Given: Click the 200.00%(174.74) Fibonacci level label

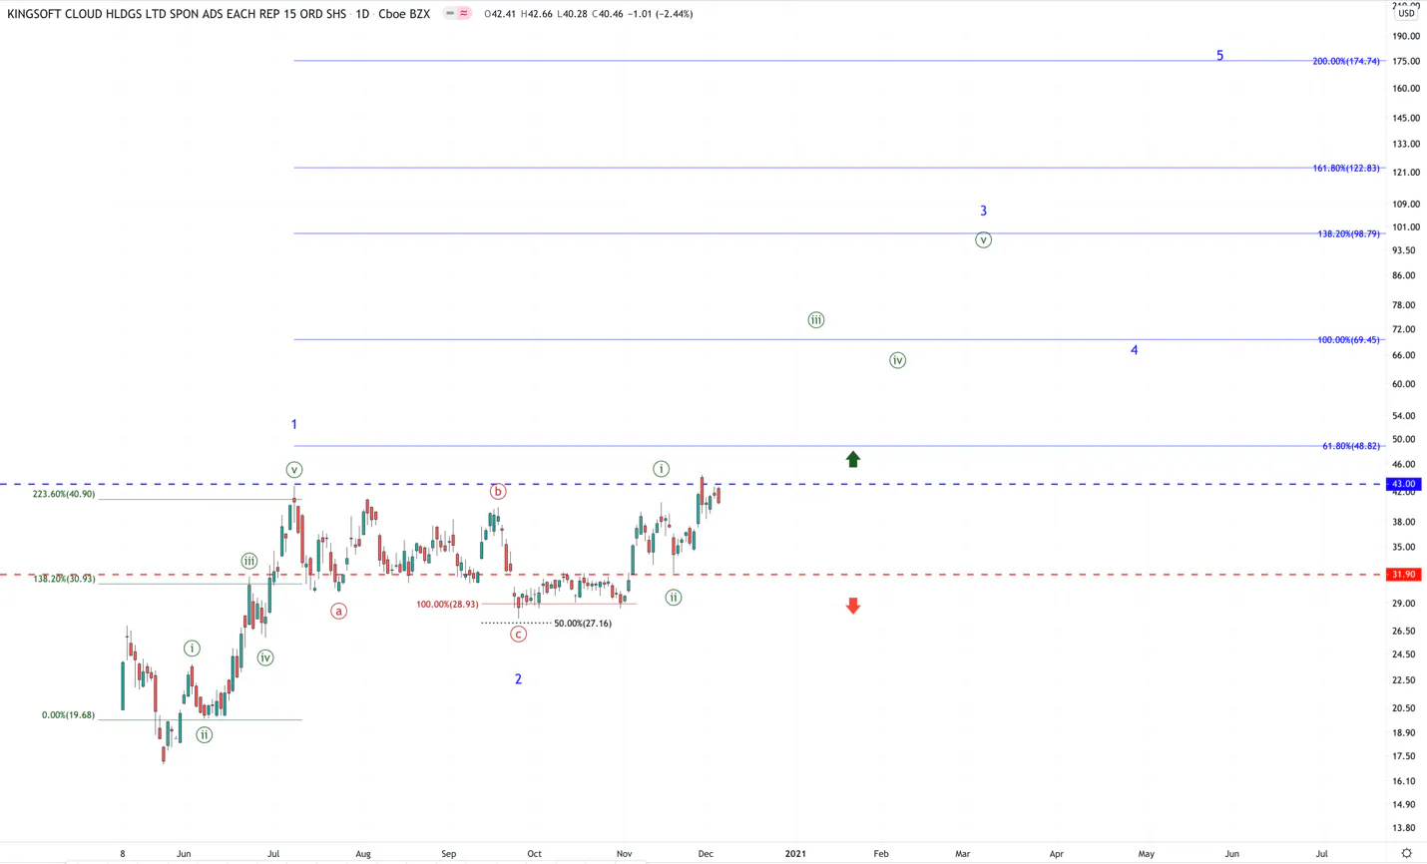Looking at the screenshot, I should coord(1346,61).
